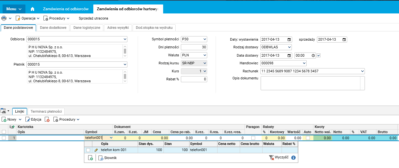
Task: Open Rodzaj dostawy ODBWLAS dropdown
Action: coord(289,47)
